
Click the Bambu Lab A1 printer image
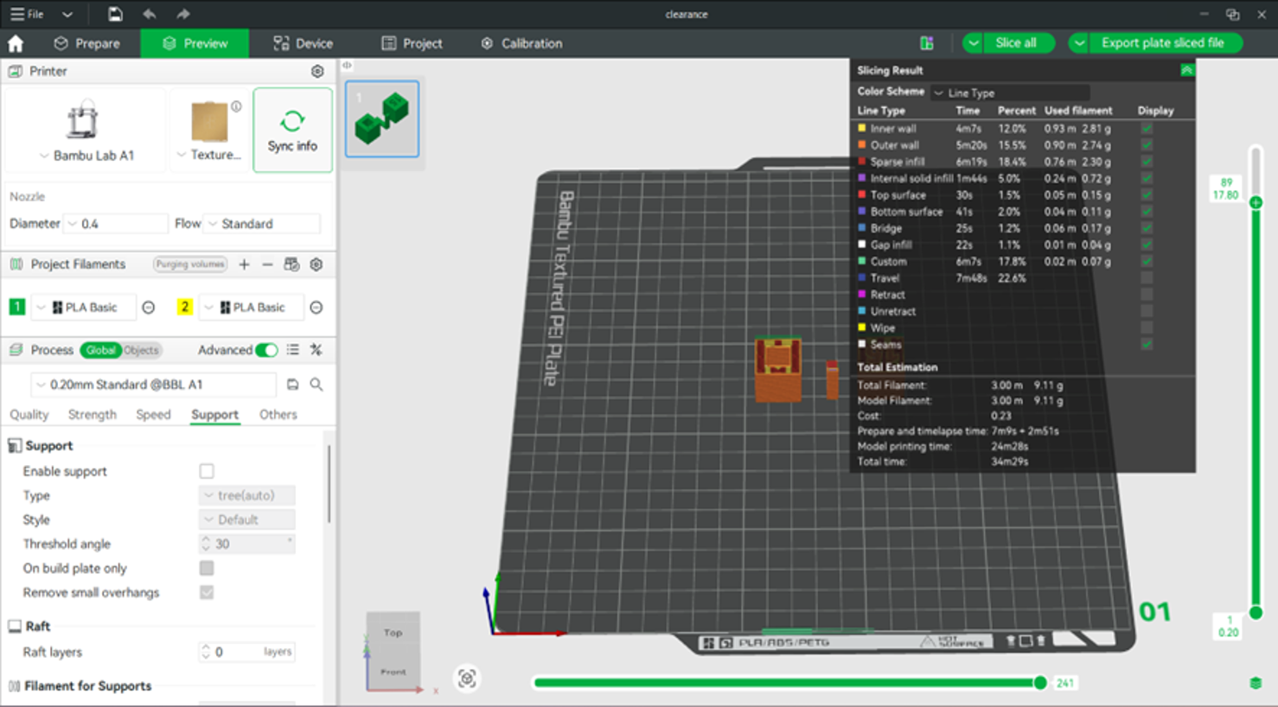(83, 119)
